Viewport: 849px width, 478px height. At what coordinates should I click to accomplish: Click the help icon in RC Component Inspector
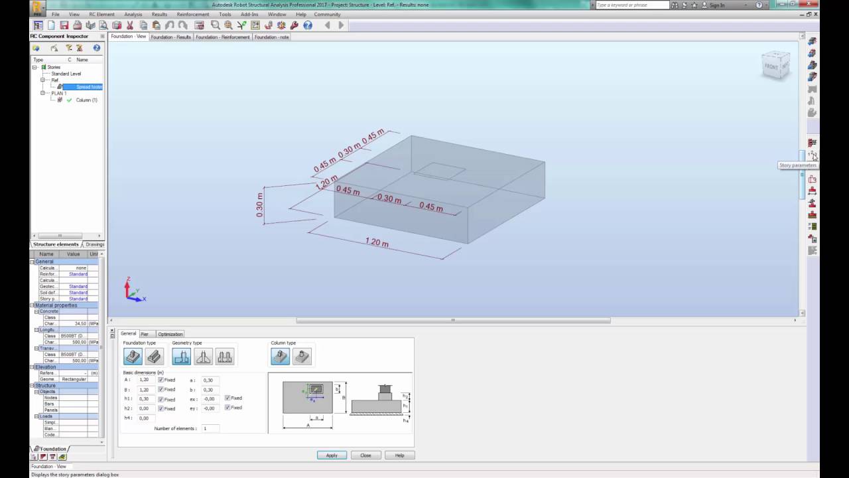click(96, 48)
